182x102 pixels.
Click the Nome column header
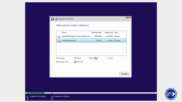[x=64, y=33]
